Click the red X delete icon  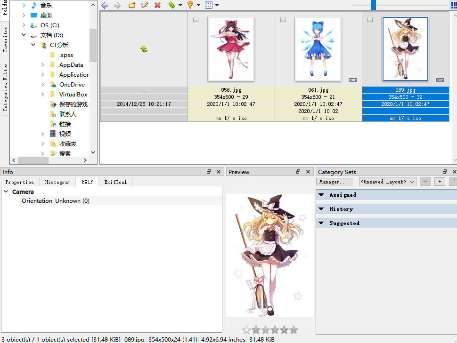(x=157, y=5)
